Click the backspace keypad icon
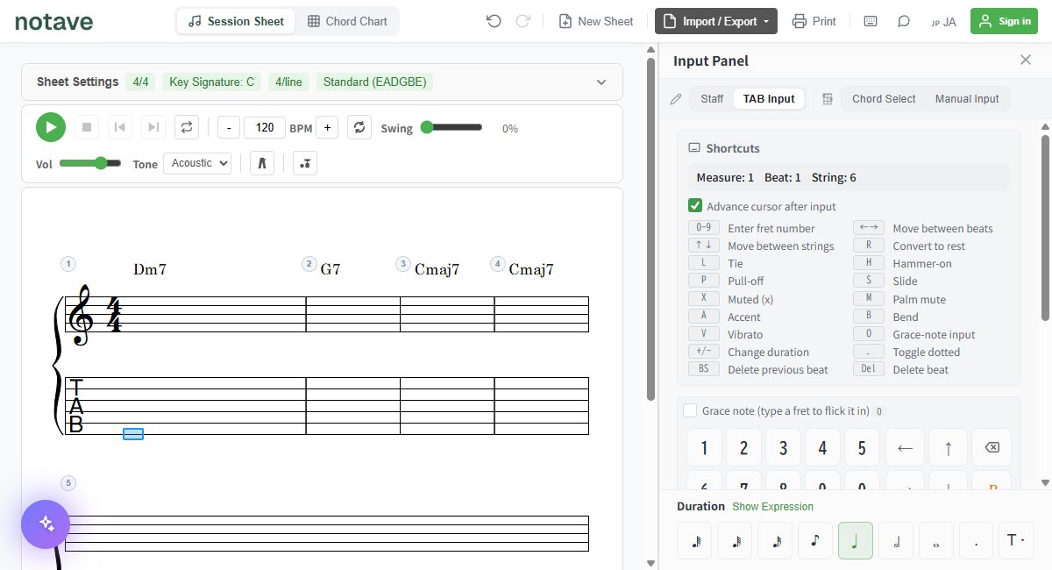The image size is (1052, 570). [x=992, y=448]
